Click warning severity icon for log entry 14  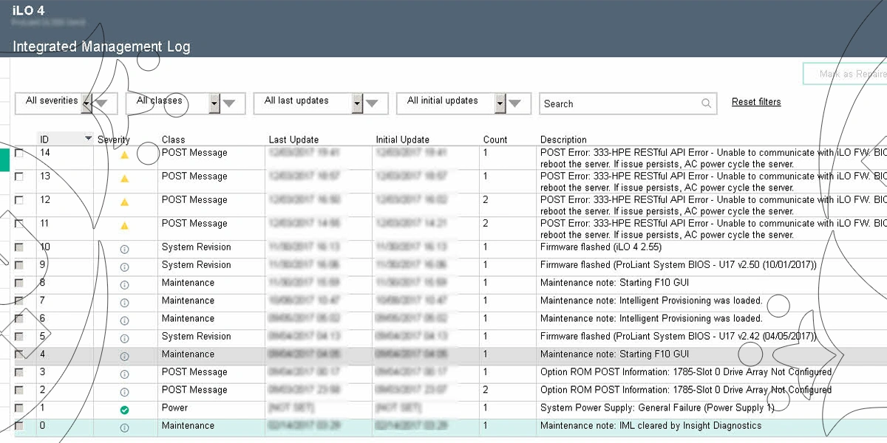124,155
